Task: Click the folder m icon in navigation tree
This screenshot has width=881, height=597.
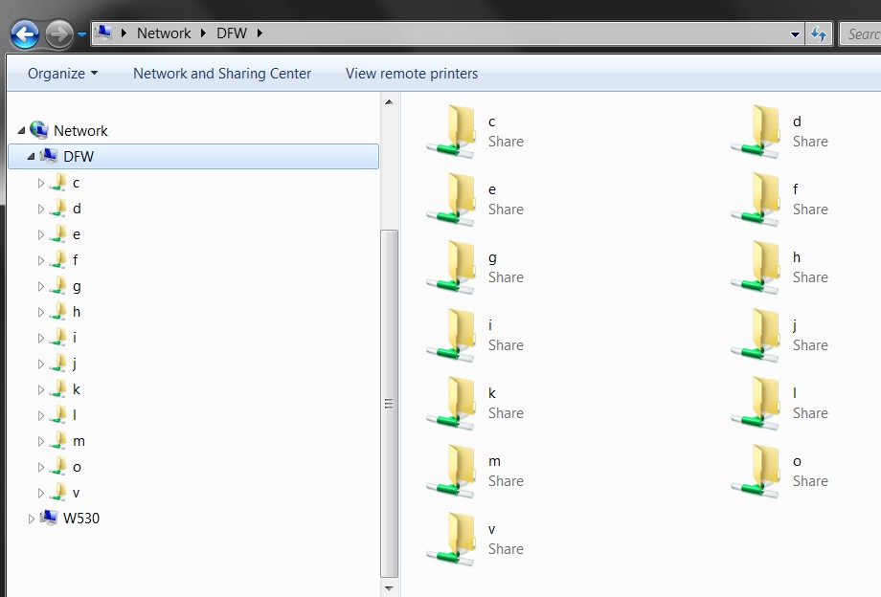Action: (57, 440)
